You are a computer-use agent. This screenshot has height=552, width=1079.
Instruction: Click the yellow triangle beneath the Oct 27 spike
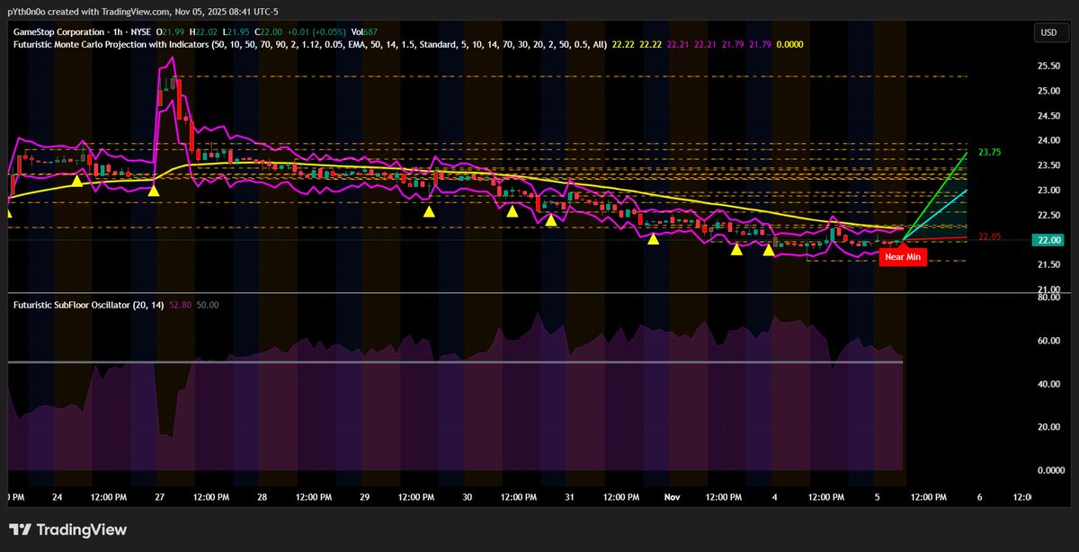point(154,190)
